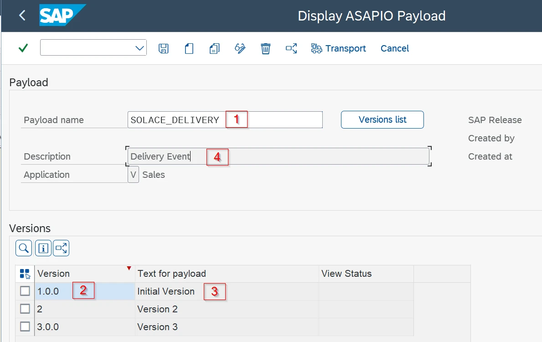Click the select-all grid icon in table header
The width and height of the screenshot is (542, 342).
click(25, 274)
